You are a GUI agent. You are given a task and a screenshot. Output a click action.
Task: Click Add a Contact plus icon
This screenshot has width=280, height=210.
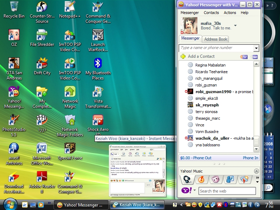(x=183, y=56)
